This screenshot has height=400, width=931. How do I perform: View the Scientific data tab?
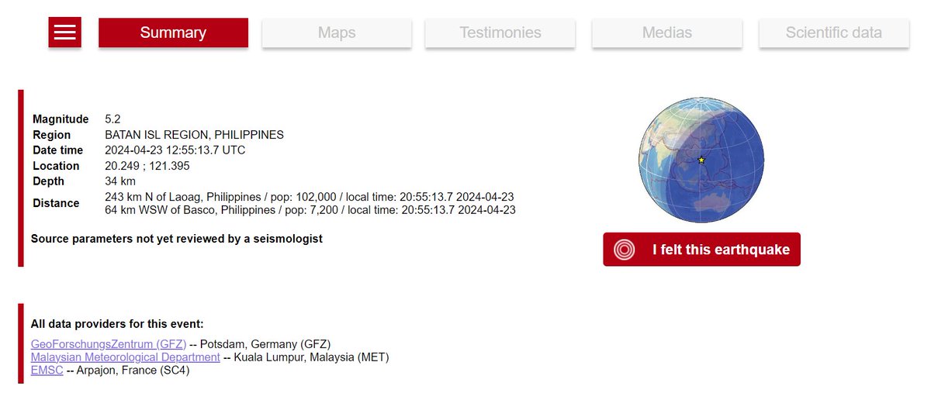[834, 33]
